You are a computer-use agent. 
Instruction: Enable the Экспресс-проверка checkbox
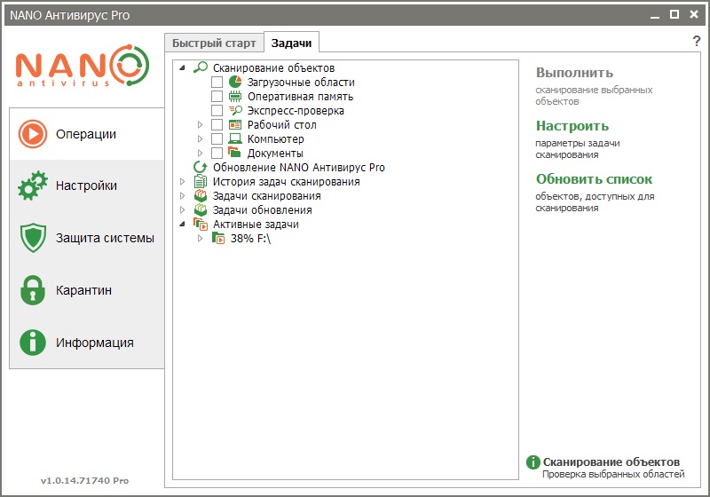[217, 110]
